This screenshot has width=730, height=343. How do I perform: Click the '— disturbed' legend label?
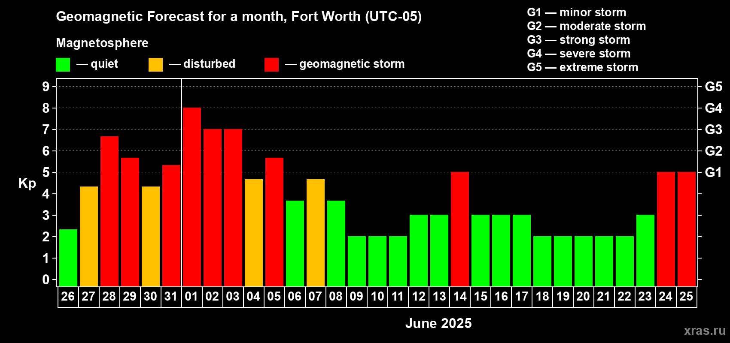(x=202, y=64)
